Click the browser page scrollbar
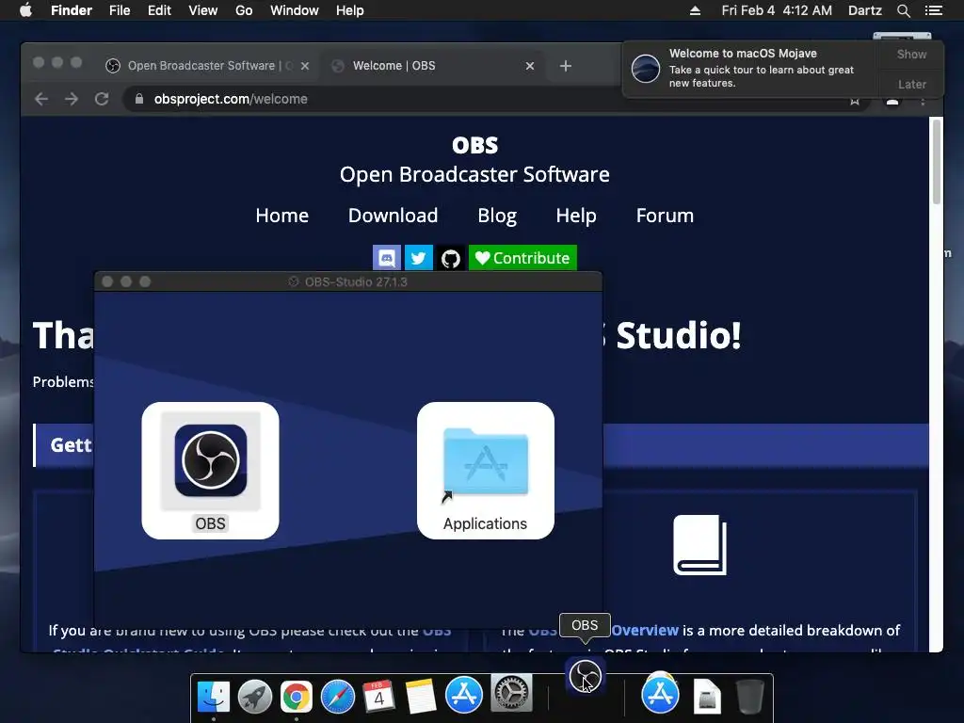Image resolution: width=964 pixels, height=723 pixels. pos(937,161)
